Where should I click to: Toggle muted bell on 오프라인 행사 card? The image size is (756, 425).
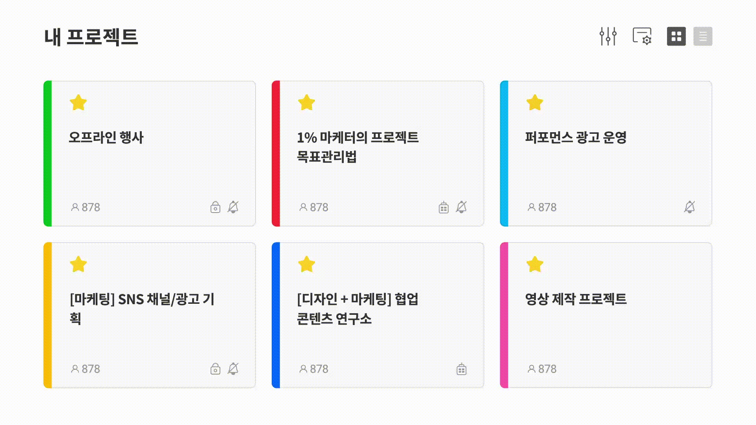(233, 207)
